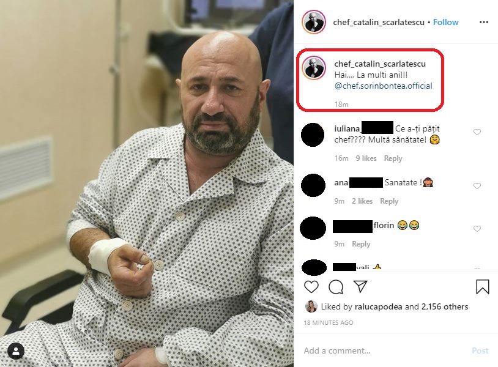Open the @chef.sorinbontea.official mention link

pos(383,86)
